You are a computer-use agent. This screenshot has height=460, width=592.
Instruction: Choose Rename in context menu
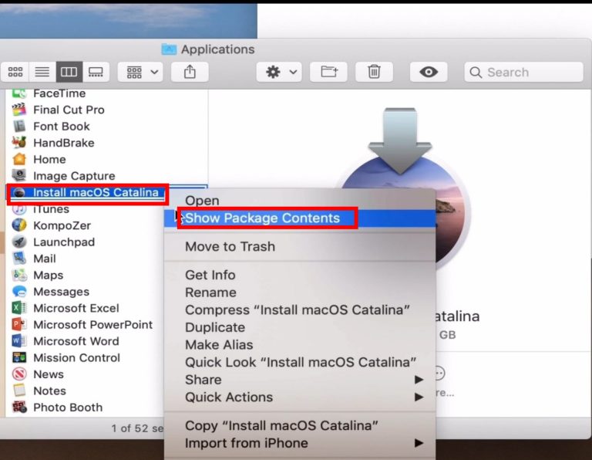coord(300,293)
